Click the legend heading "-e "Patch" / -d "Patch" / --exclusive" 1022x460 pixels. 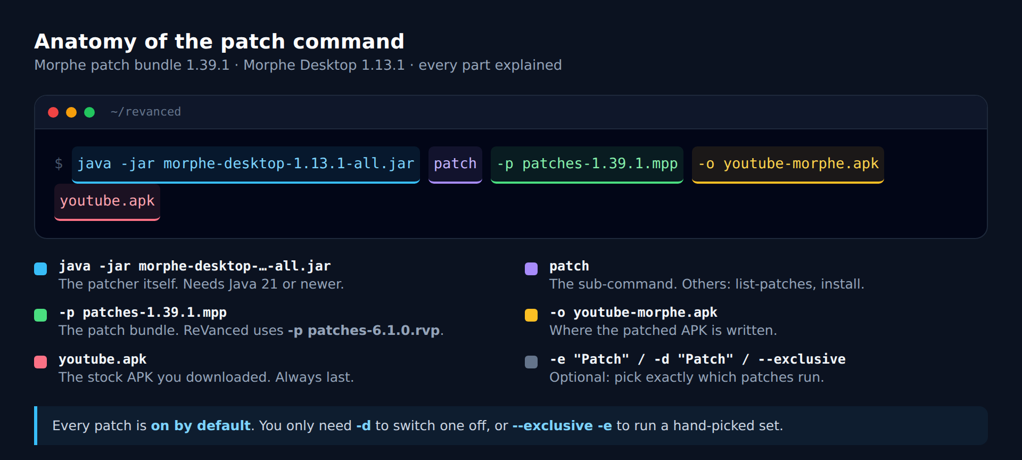[x=698, y=359]
